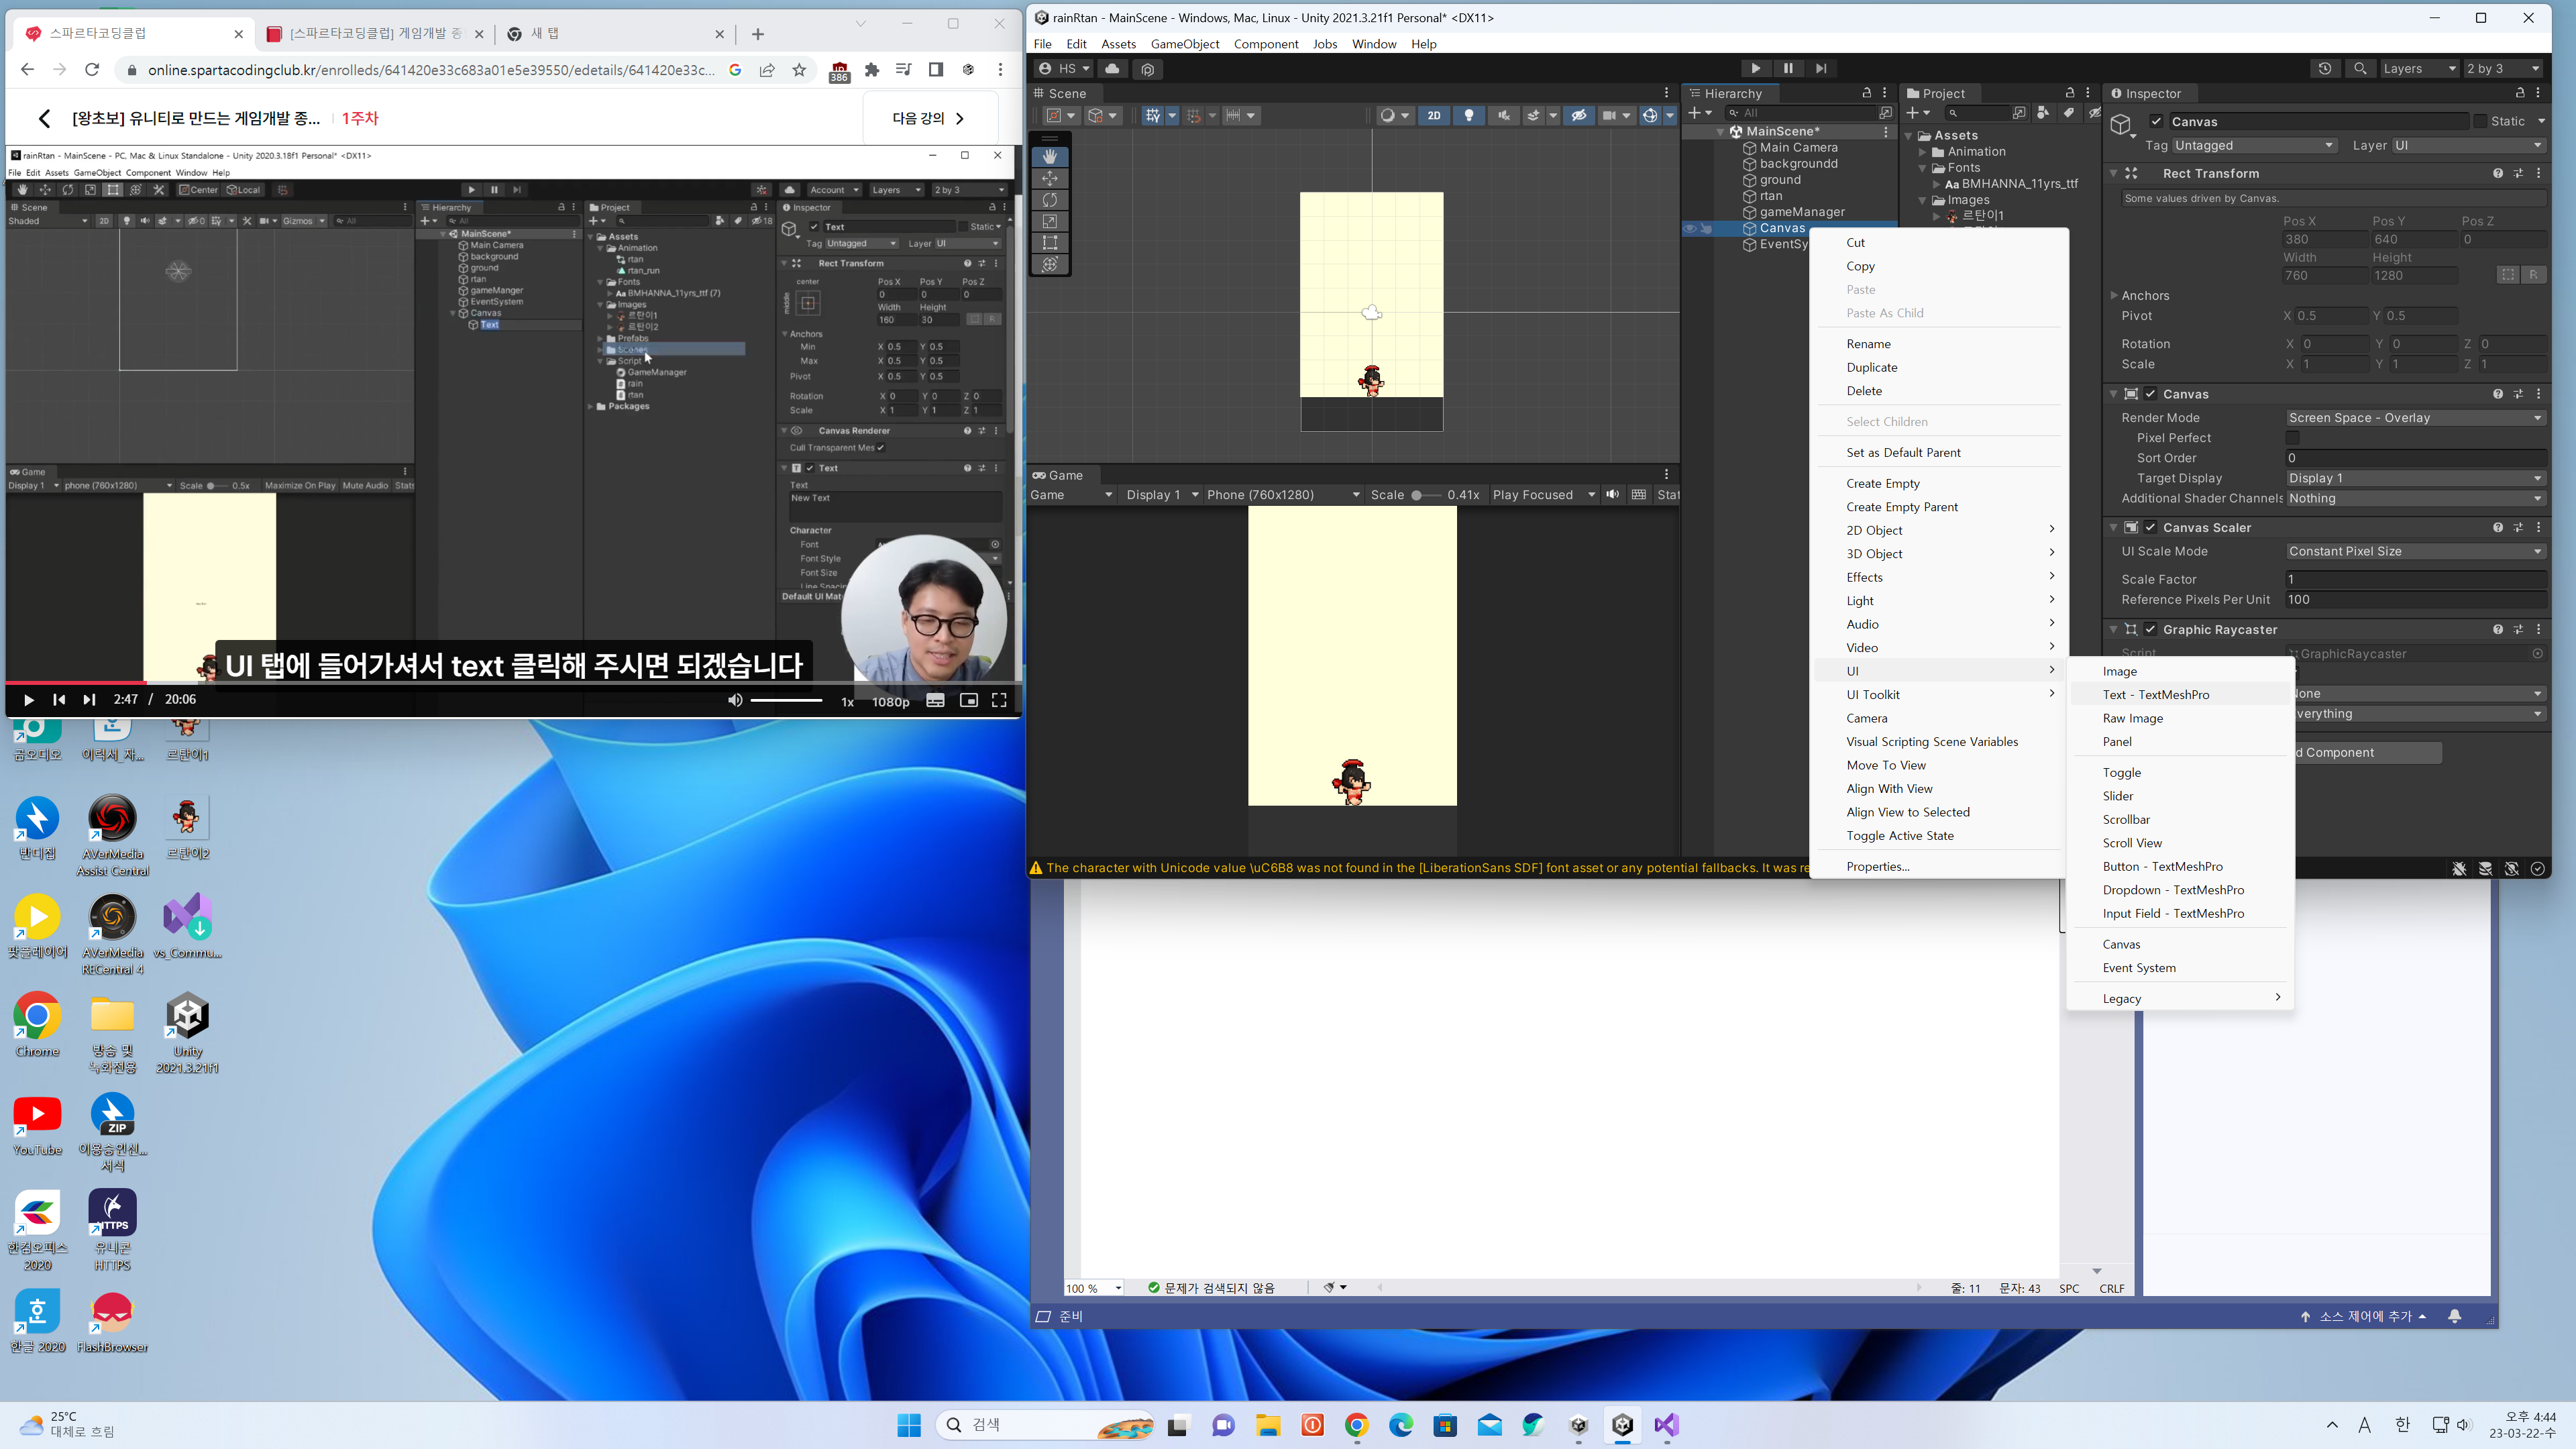Adjust the video volume slider
This screenshot has width=2576, height=1449.
point(786,700)
